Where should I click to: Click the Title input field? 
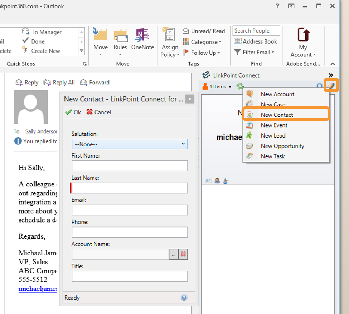click(130, 276)
